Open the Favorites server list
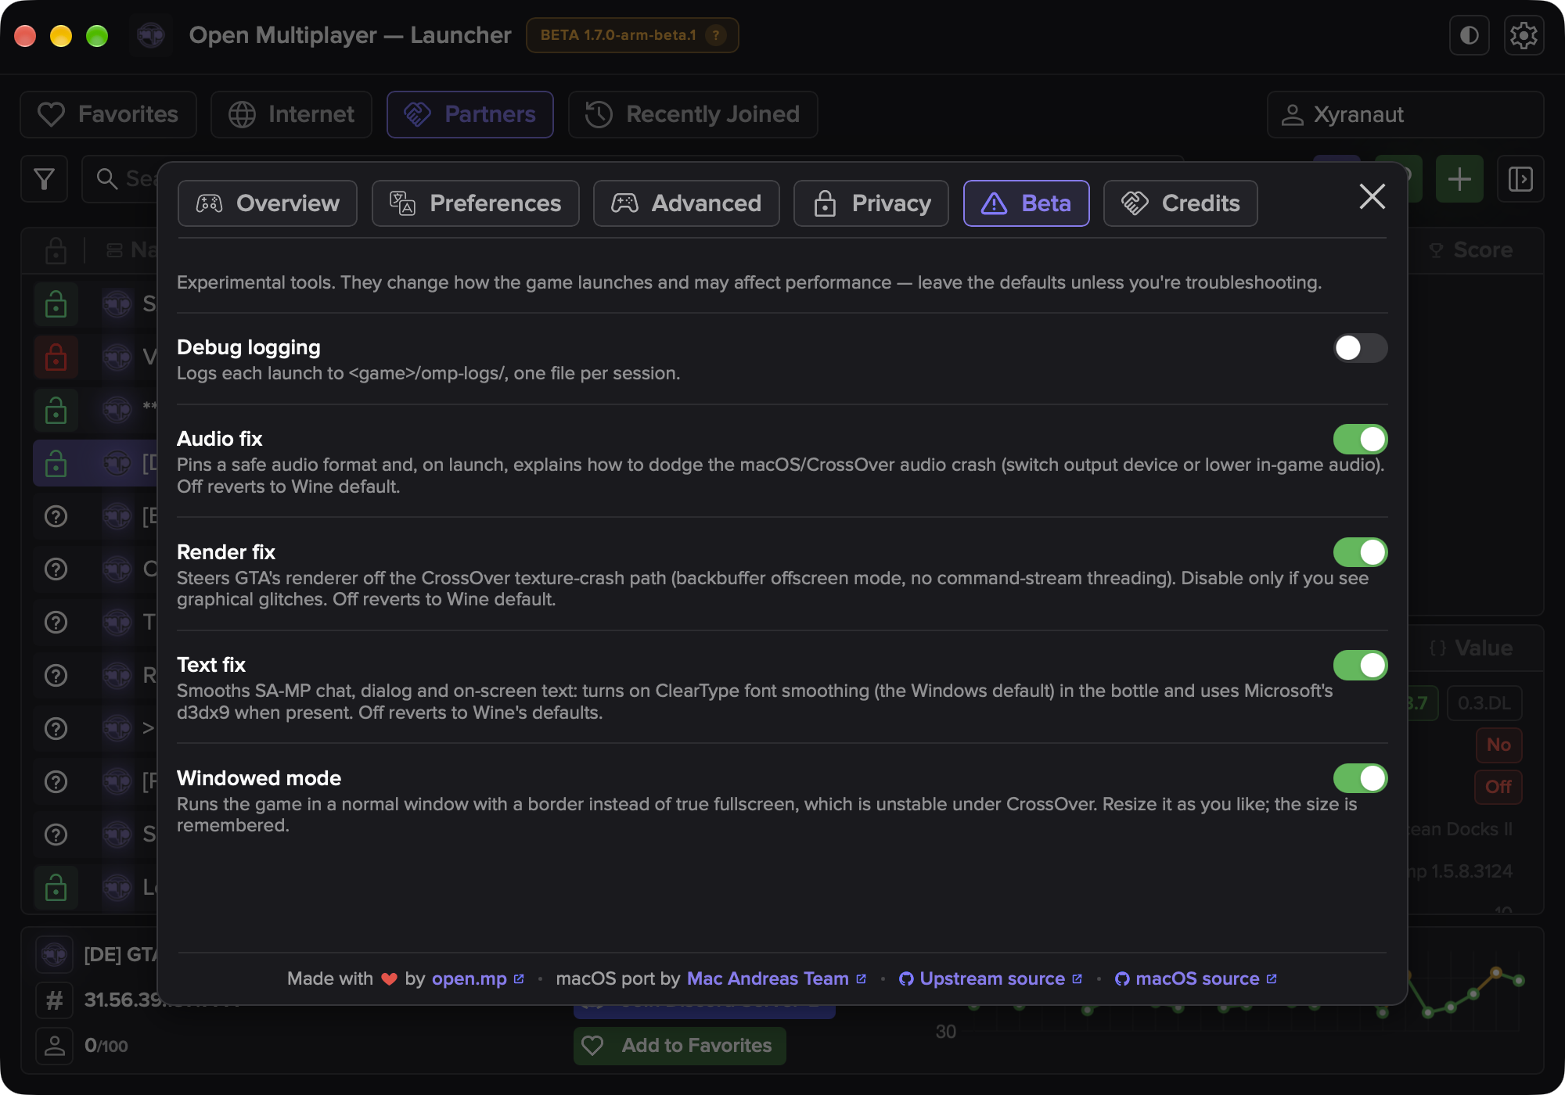 tap(108, 114)
